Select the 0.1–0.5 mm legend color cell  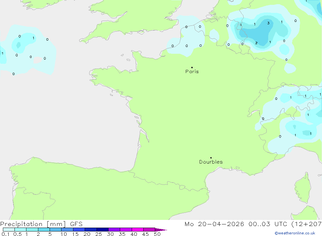point(9,230)
